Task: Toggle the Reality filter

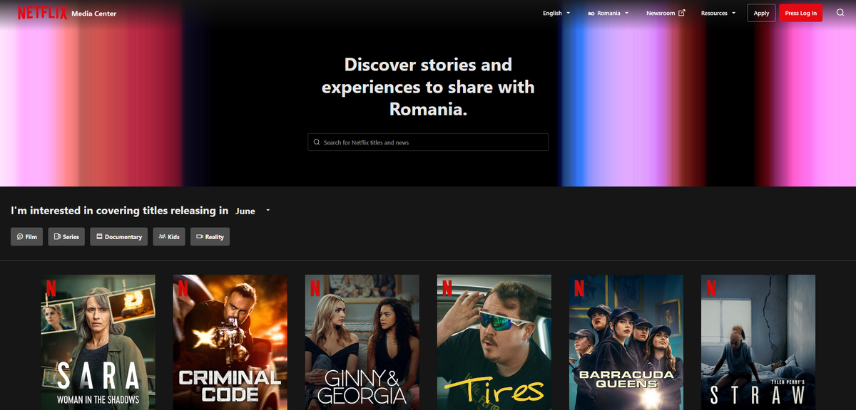Action: coord(210,237)
